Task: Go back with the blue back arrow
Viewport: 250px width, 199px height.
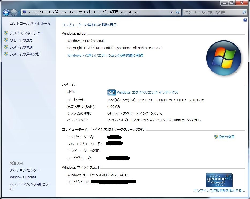Action: tap(6, 12)
